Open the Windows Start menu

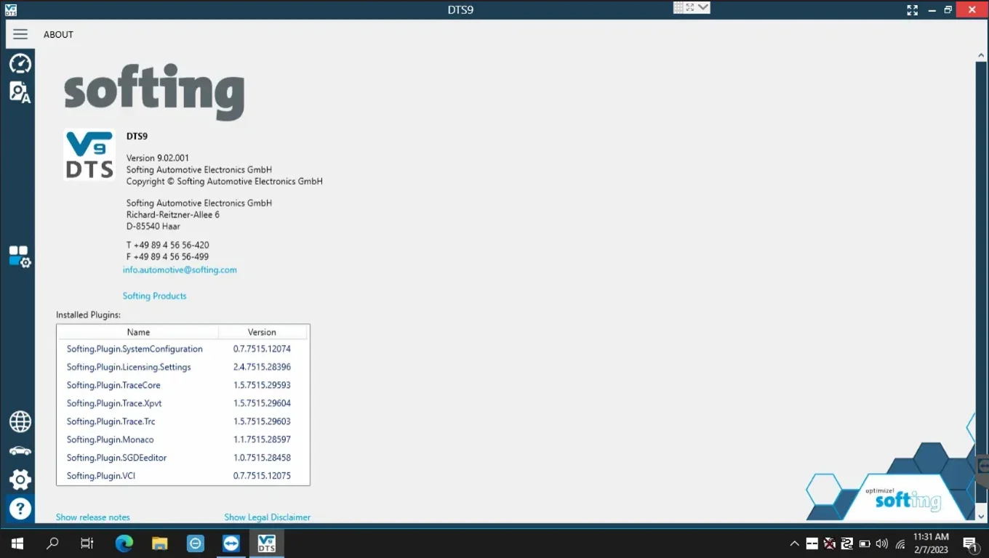pos(17,543)
